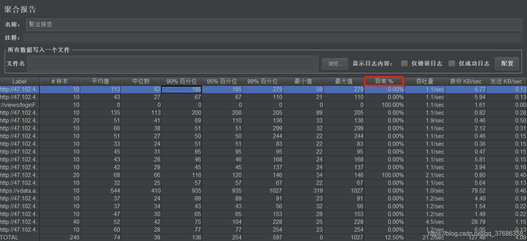Click the receive rate 28.79
Viewport: 527px width, 241px height.
(x=478, y=222)
